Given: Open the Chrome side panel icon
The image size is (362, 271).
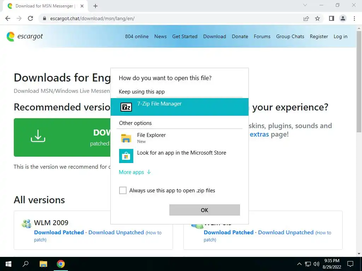Looking at the screenshot, I should (x=332, y=18).
